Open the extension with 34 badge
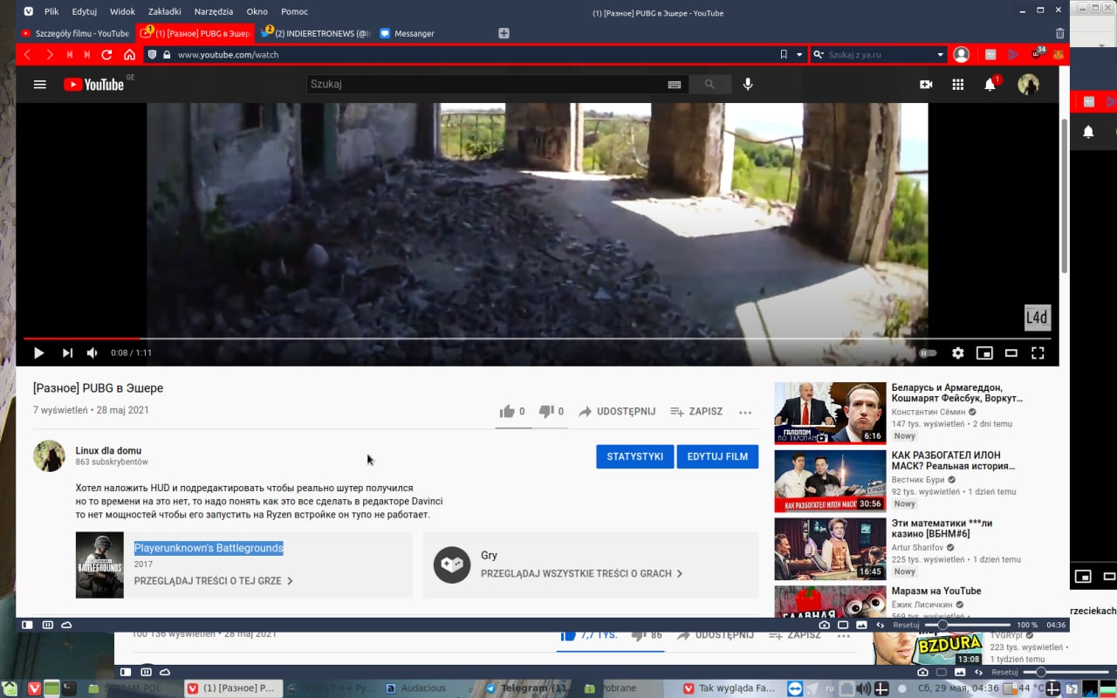 tap(1037, 54)
